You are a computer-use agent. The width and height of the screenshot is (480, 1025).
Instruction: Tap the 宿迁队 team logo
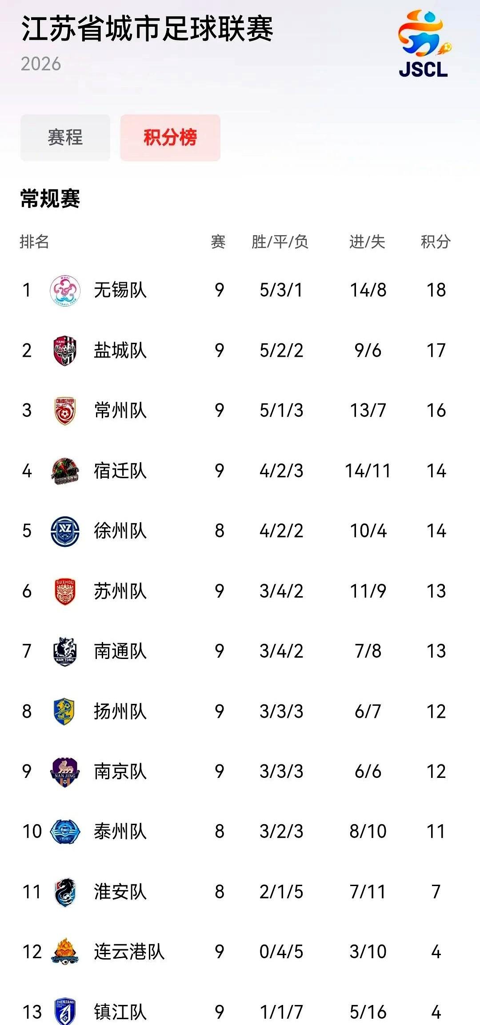coord(65,471)
